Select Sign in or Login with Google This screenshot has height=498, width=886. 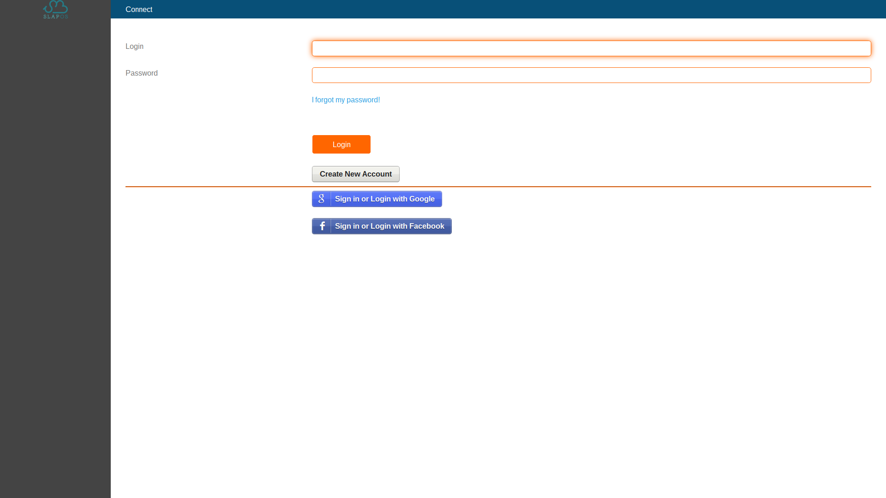click(x=377, y=199)
